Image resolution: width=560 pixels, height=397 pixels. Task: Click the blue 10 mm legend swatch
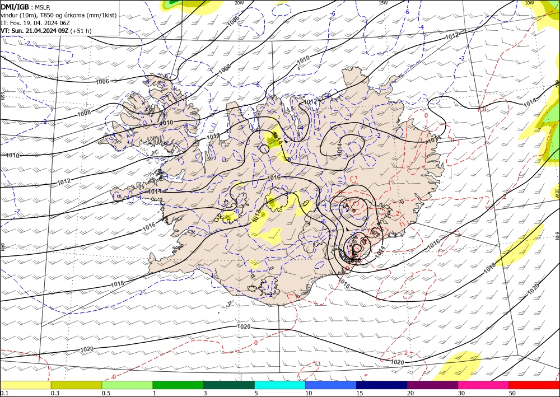click(331, 385)
